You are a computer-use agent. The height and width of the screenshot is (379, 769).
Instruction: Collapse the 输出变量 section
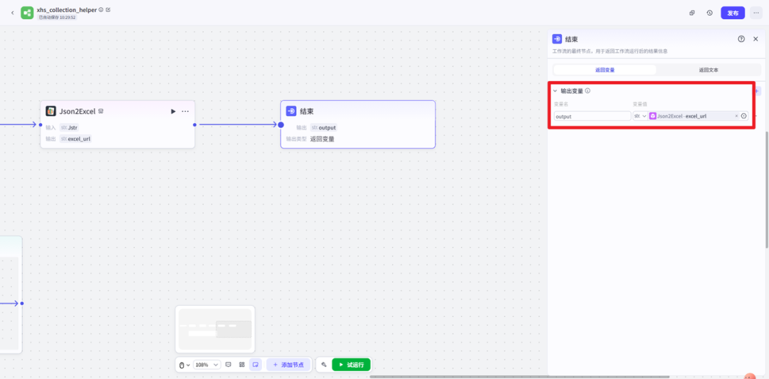[x=555, y=91]
